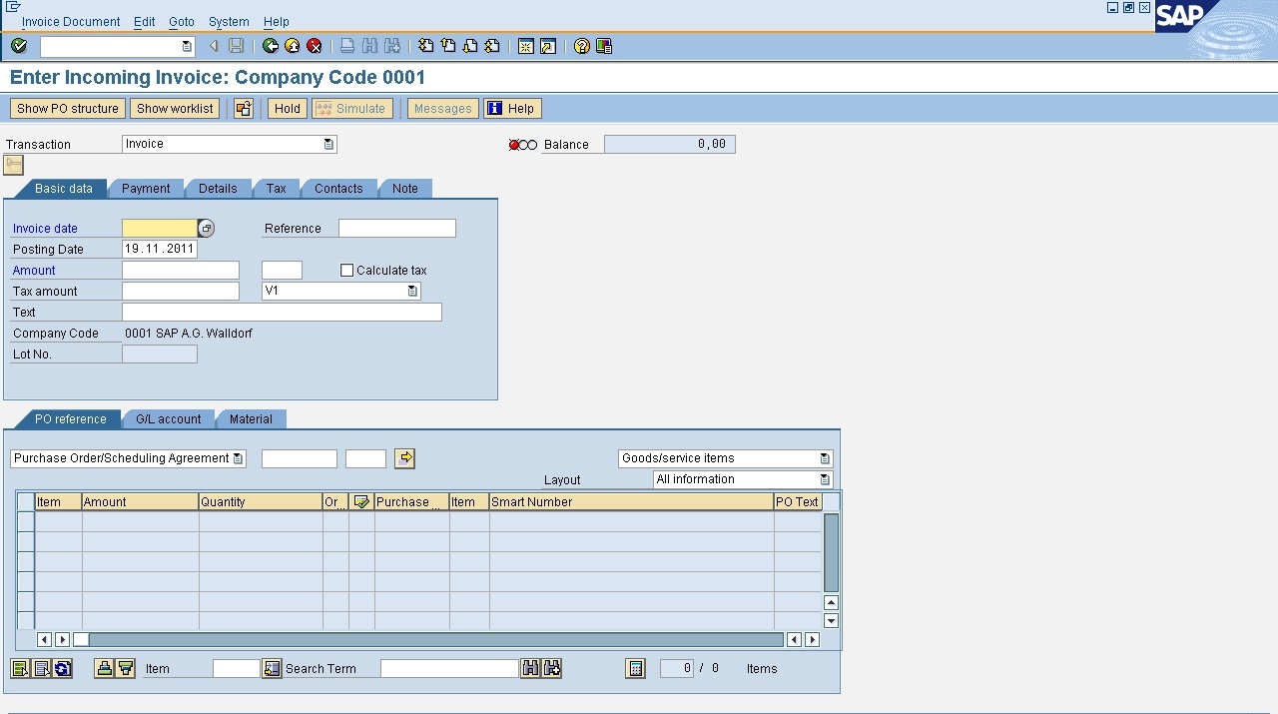The width and height of the screenshot is (1278, 714).
Task: Open the Transaction dropdown showing Invoice
Action: pyautogui.click(x=329, y=144)
